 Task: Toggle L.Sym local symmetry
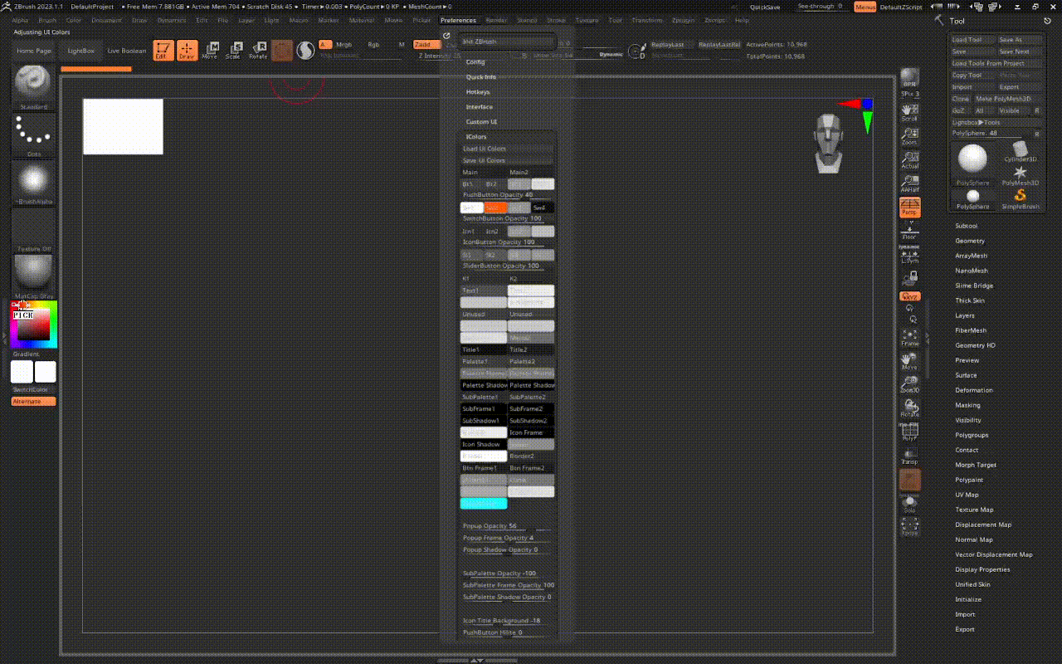pyautogui.click(x=910, y=255)
